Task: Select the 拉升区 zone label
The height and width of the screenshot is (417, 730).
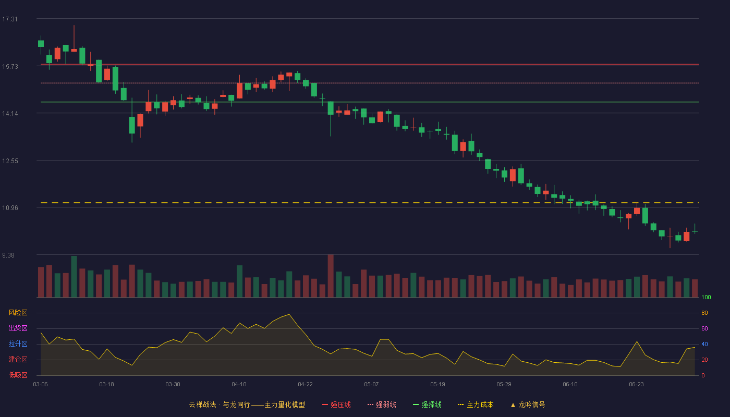Action: coord(18,344)
